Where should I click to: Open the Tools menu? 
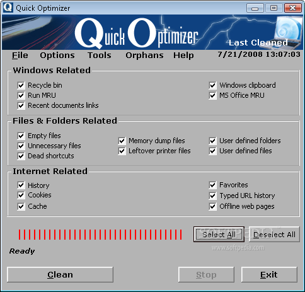(100, 55)
